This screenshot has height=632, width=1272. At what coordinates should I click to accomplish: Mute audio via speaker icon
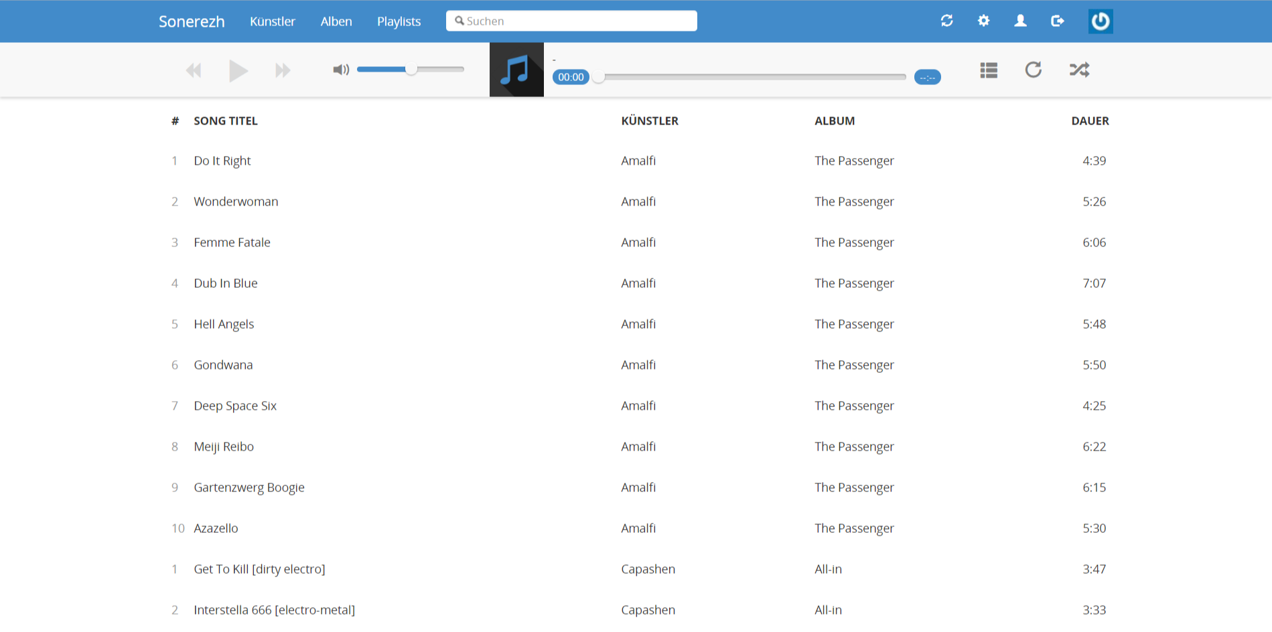(x=341, y=70)
